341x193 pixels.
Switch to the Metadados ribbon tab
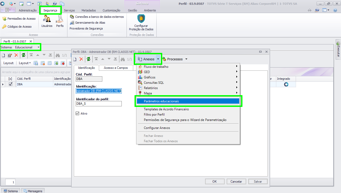point(89,10)
